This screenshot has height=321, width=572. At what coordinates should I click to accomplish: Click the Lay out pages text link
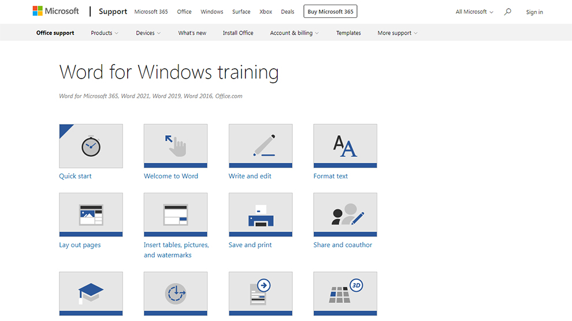tap(80, 245)
